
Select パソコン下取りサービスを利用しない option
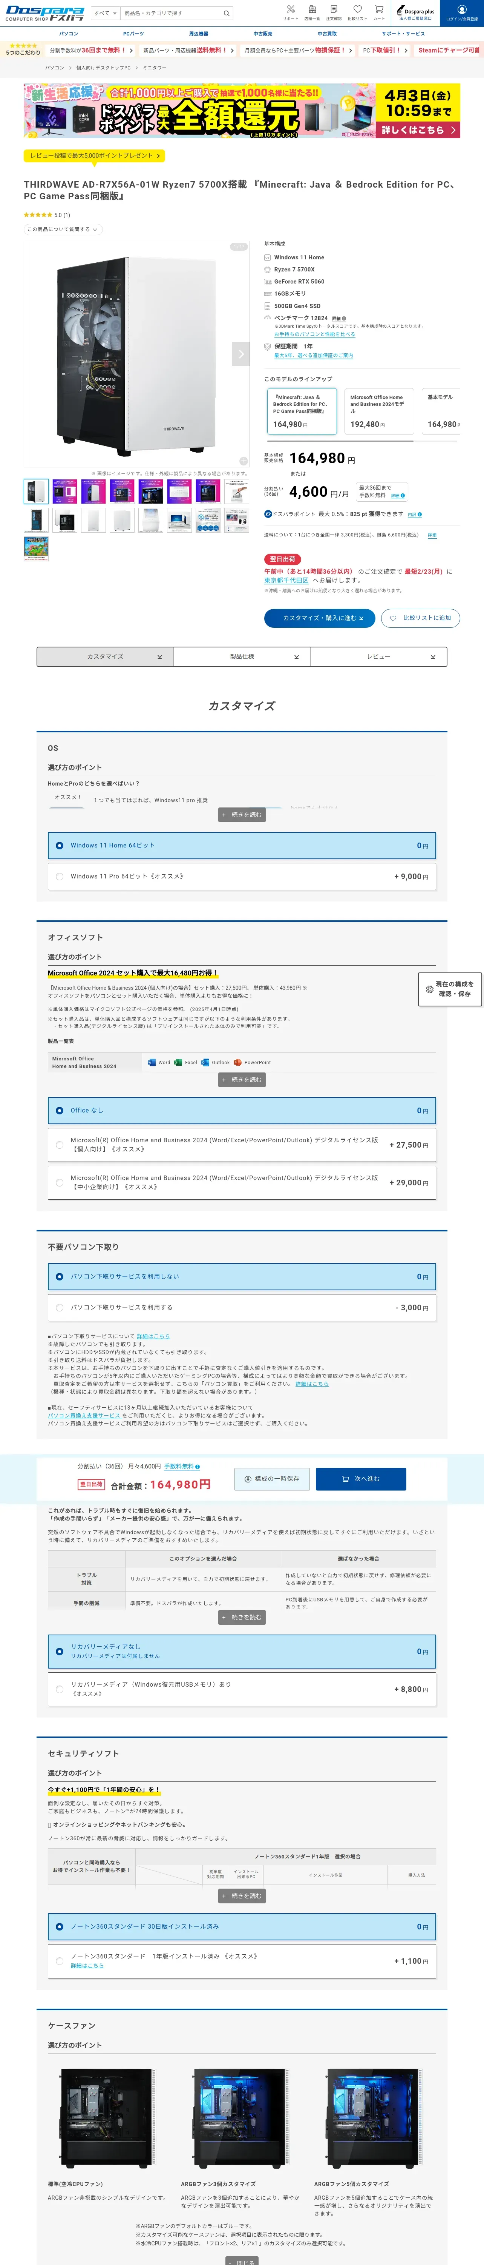[242, 1277]
